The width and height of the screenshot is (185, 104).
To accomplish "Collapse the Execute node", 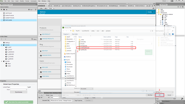I will point(1,61).
